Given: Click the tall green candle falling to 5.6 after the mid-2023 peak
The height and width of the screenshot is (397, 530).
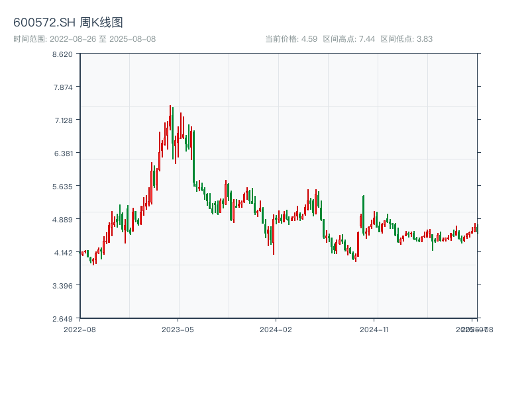Looking at the screenshot, I should pyautogui.click(x=194, y=158).
